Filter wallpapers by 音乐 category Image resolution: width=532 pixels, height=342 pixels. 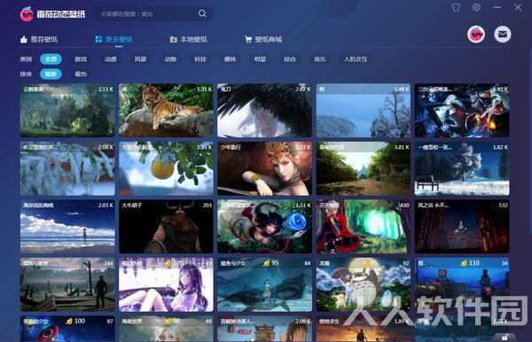click(x=319, y=59)
